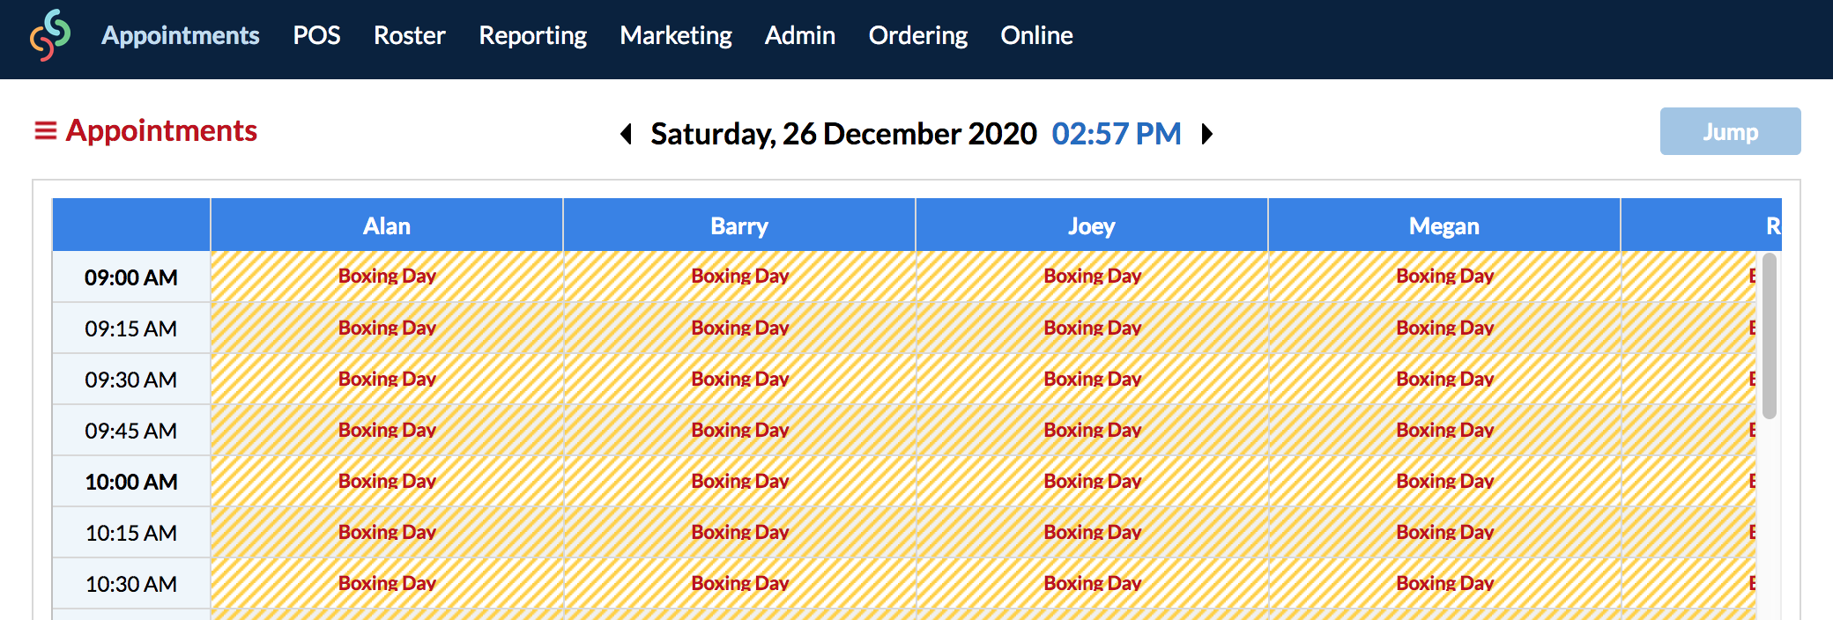
Task: Select the Alan staff column header
Action: (x=387, y=225)
